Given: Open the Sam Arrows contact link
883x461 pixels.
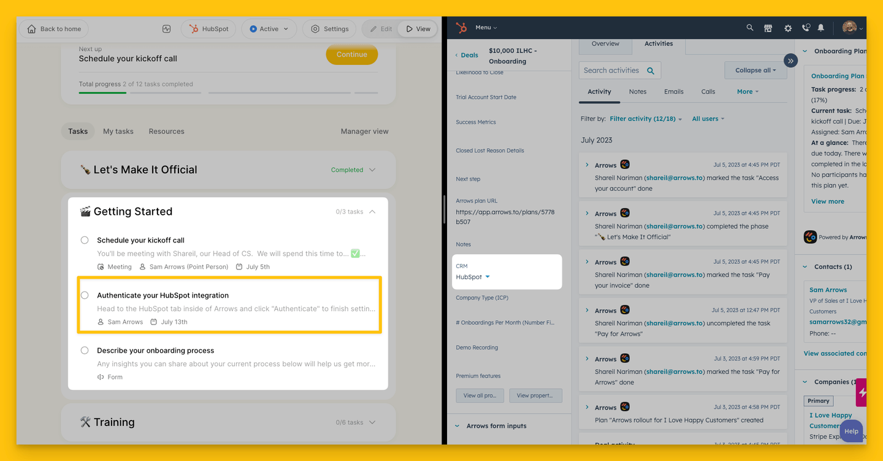Looking at the screenshot, I should point(828,290).
